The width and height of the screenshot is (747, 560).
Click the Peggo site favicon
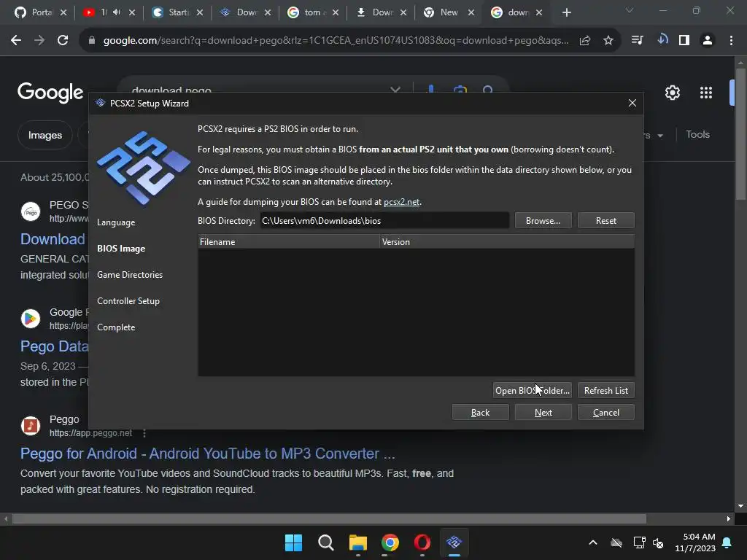(x=31, y=425)
